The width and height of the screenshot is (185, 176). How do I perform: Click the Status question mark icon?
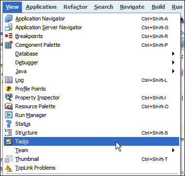point(9,124)
